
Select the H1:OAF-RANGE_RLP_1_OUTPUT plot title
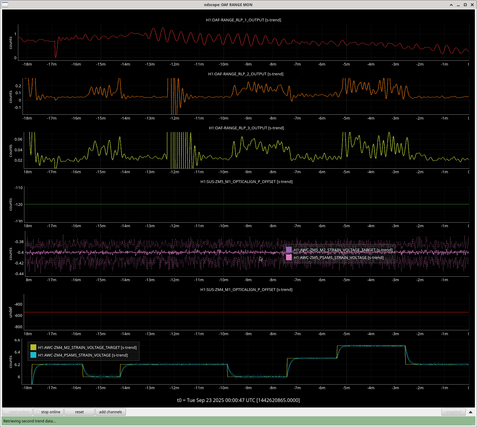click(243, 20)
